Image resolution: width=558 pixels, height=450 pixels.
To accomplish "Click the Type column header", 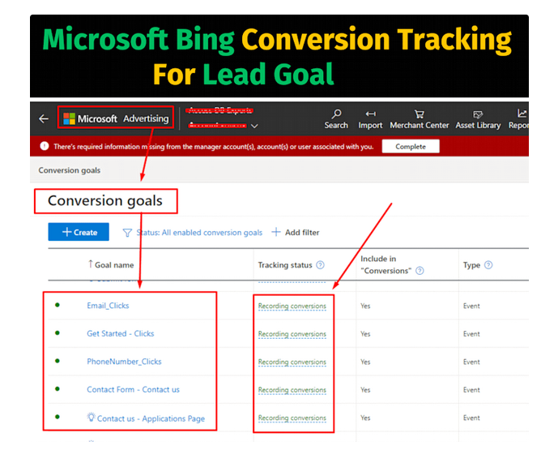I will [x=471, y=264].
